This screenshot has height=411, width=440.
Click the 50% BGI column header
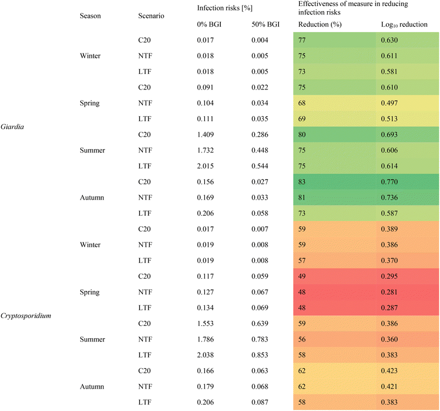click(265, 24)
